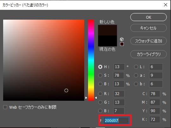The height and width of the screenshot is (128, 171).
Task: Select the L lightness radio button
Action: click(136, 67)
